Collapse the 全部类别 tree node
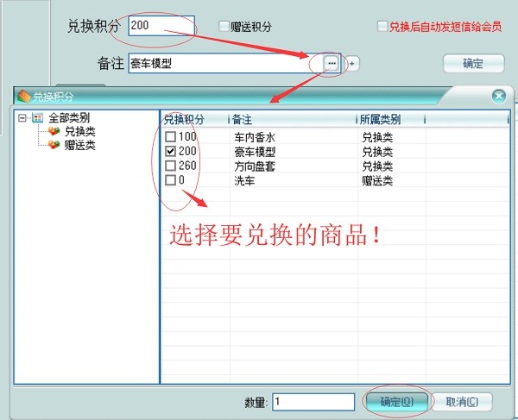This screenshot has height=420, width=518. pyautogui.click(x=22, y=118)
